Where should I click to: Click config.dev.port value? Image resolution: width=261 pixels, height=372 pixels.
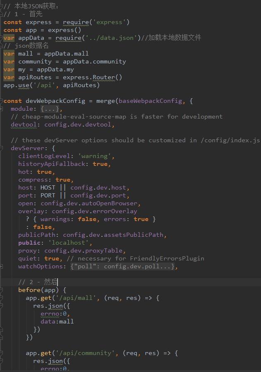click(98, 195)
